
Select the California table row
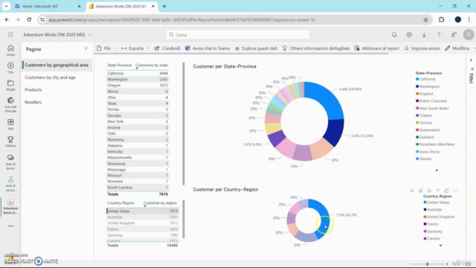(138, 73)
